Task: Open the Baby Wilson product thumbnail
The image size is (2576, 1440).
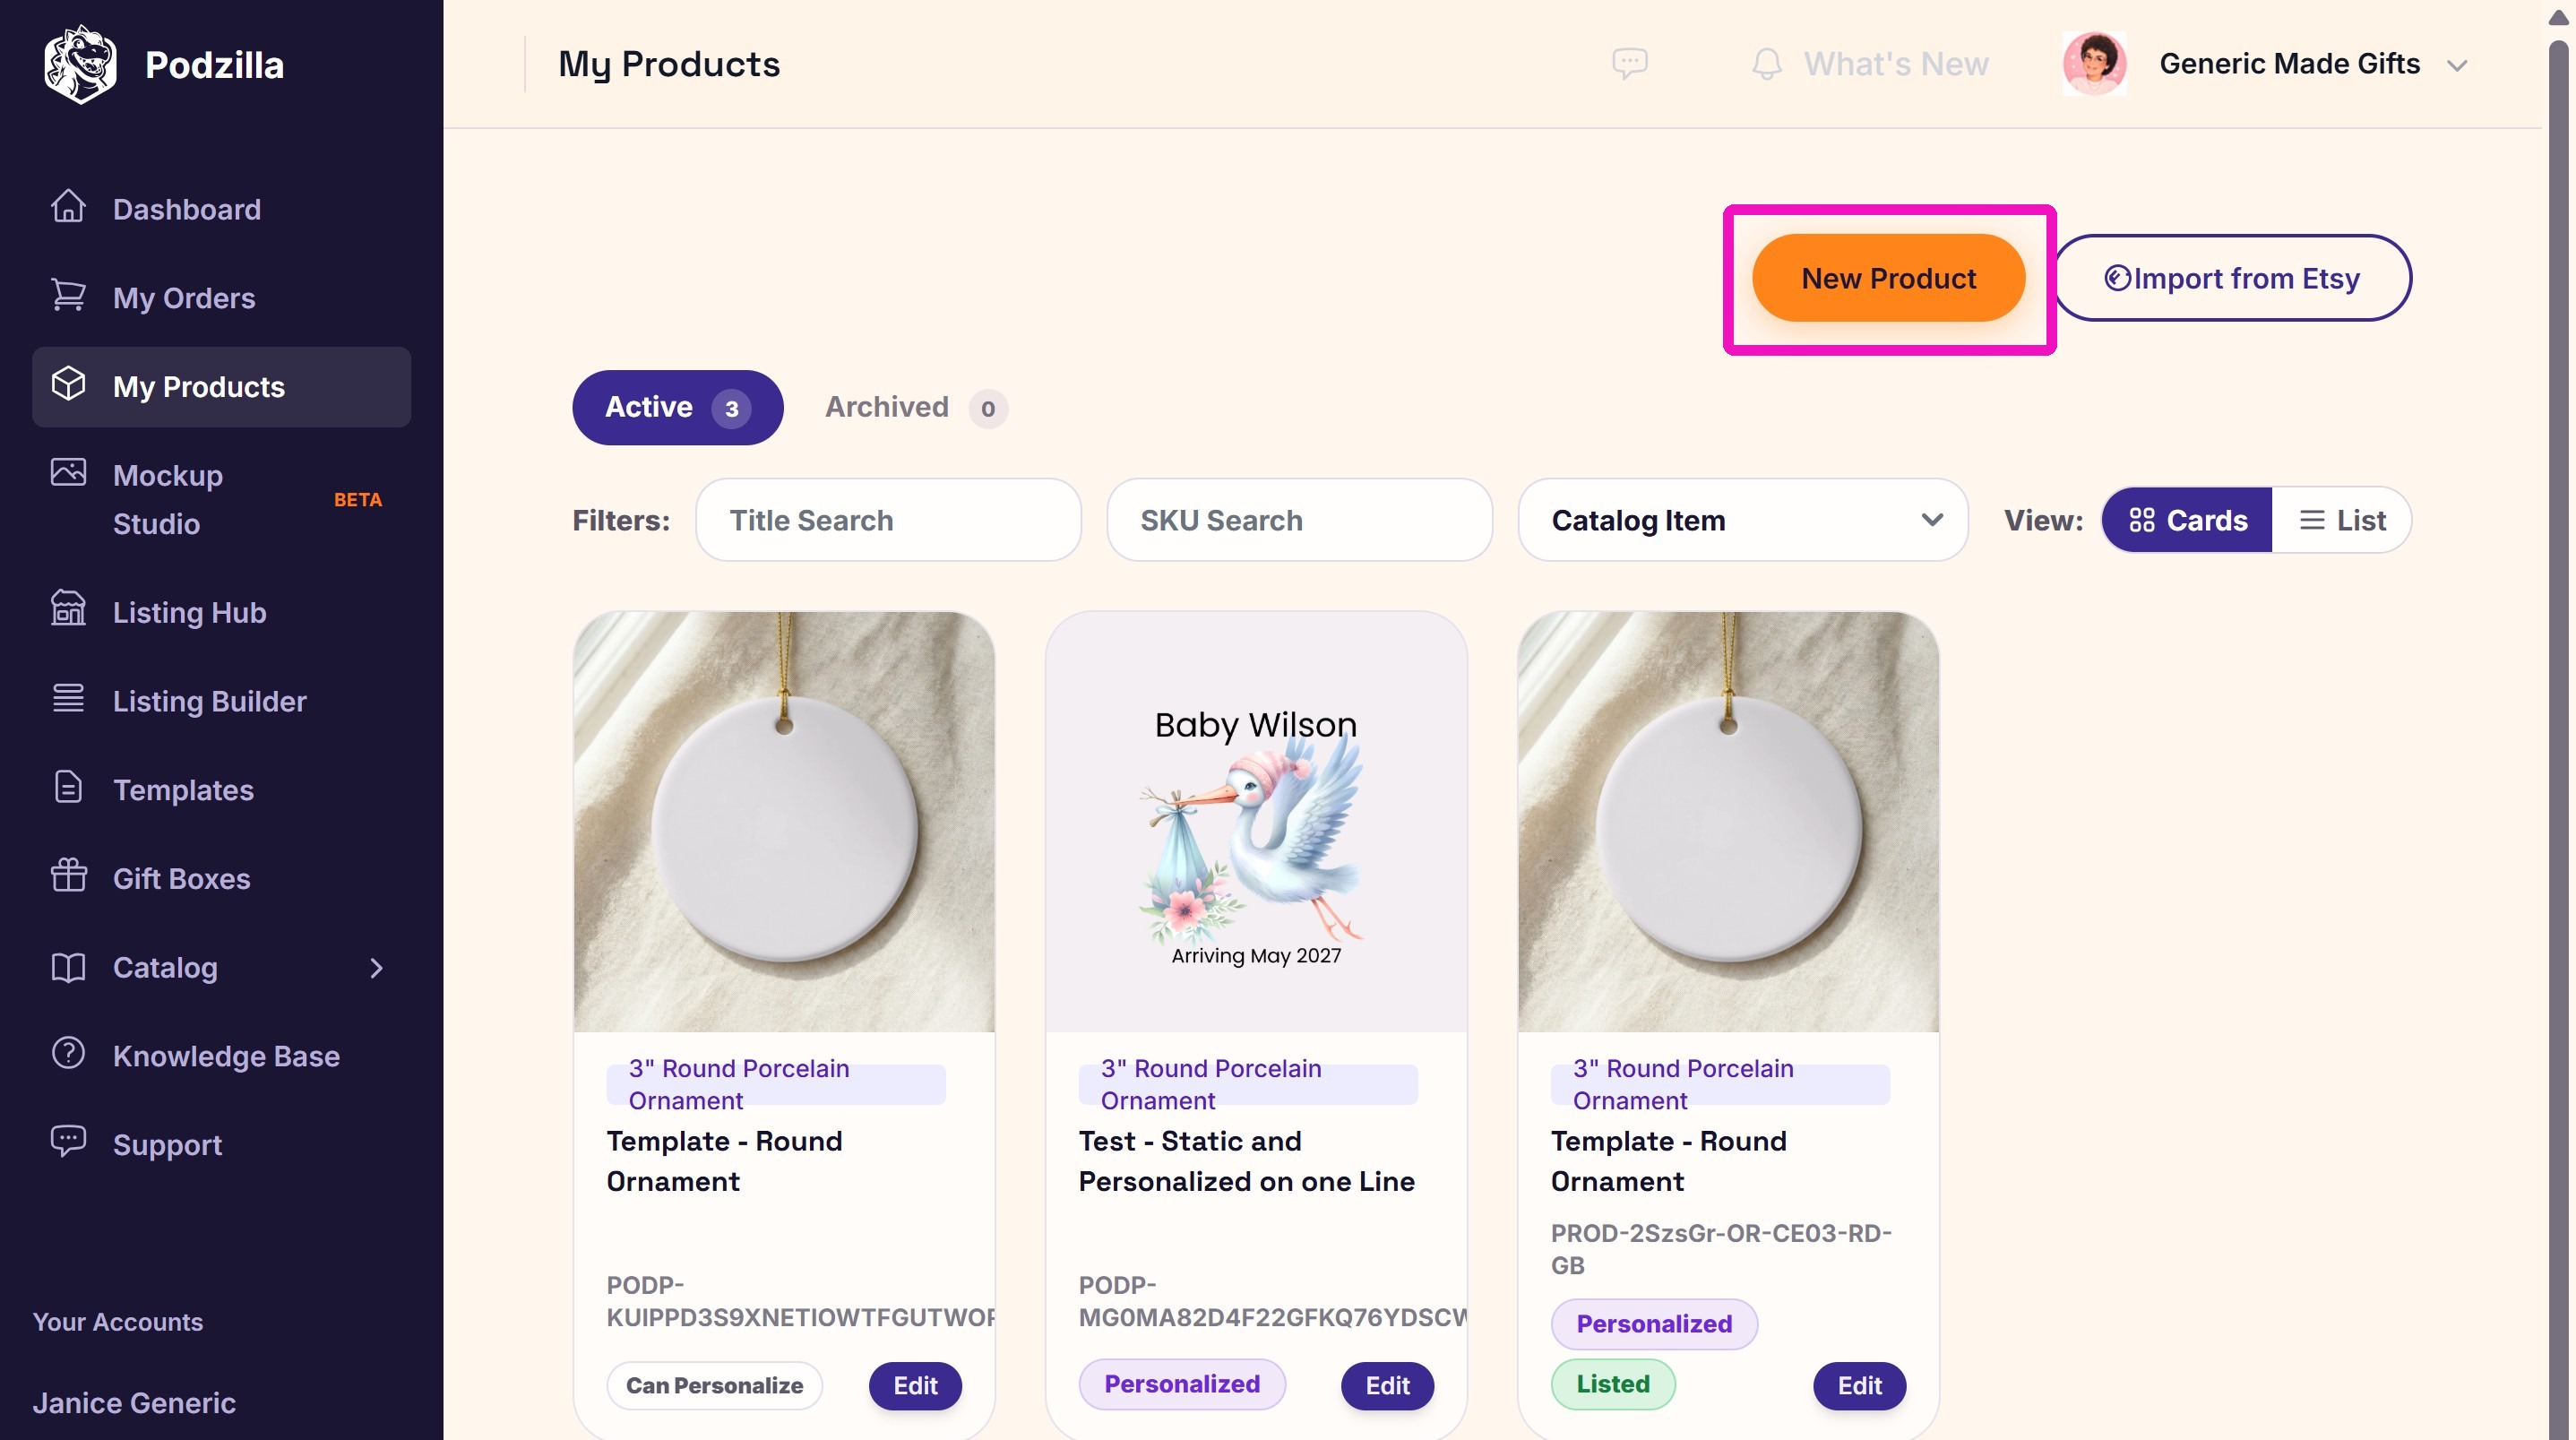Action: 1256,822
